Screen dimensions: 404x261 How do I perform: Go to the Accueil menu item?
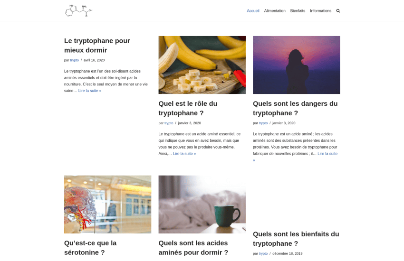(253, 11)
